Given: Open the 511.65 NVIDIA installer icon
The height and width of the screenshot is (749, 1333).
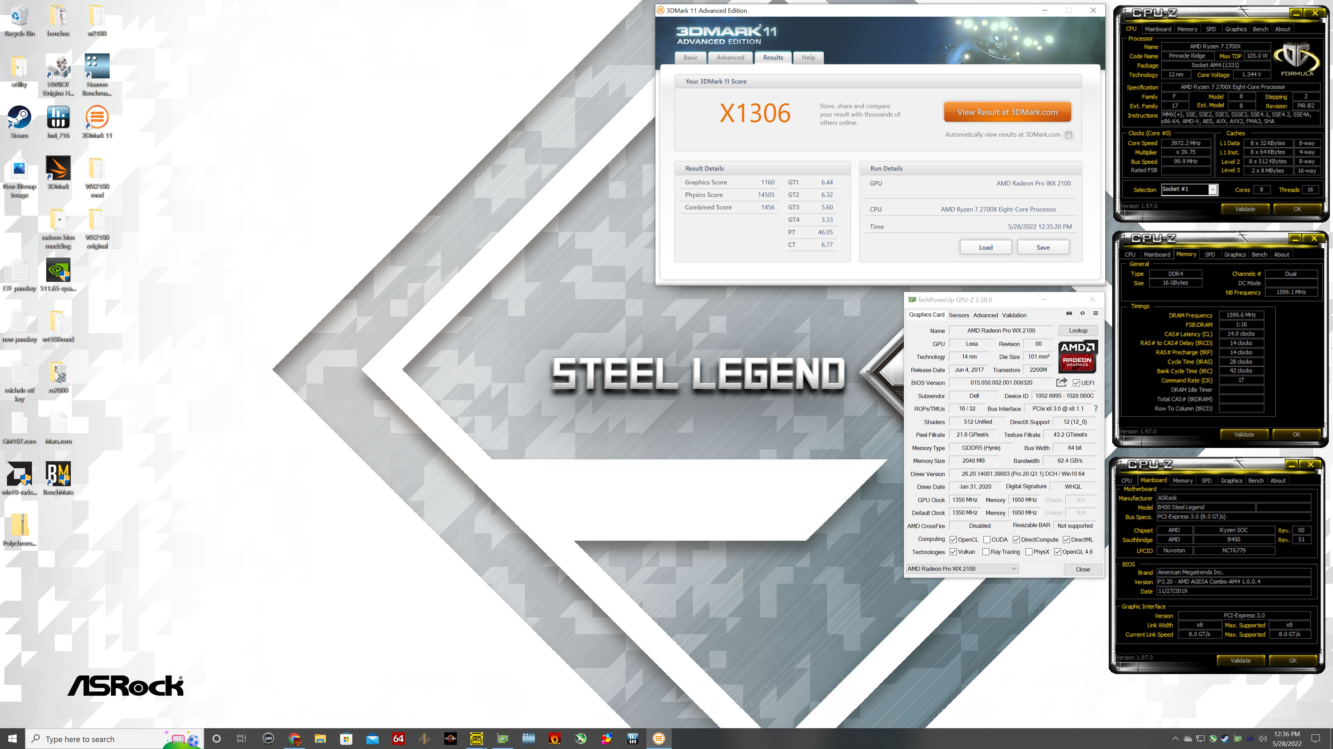Looking at the screenshot, I should coord(58,275).
